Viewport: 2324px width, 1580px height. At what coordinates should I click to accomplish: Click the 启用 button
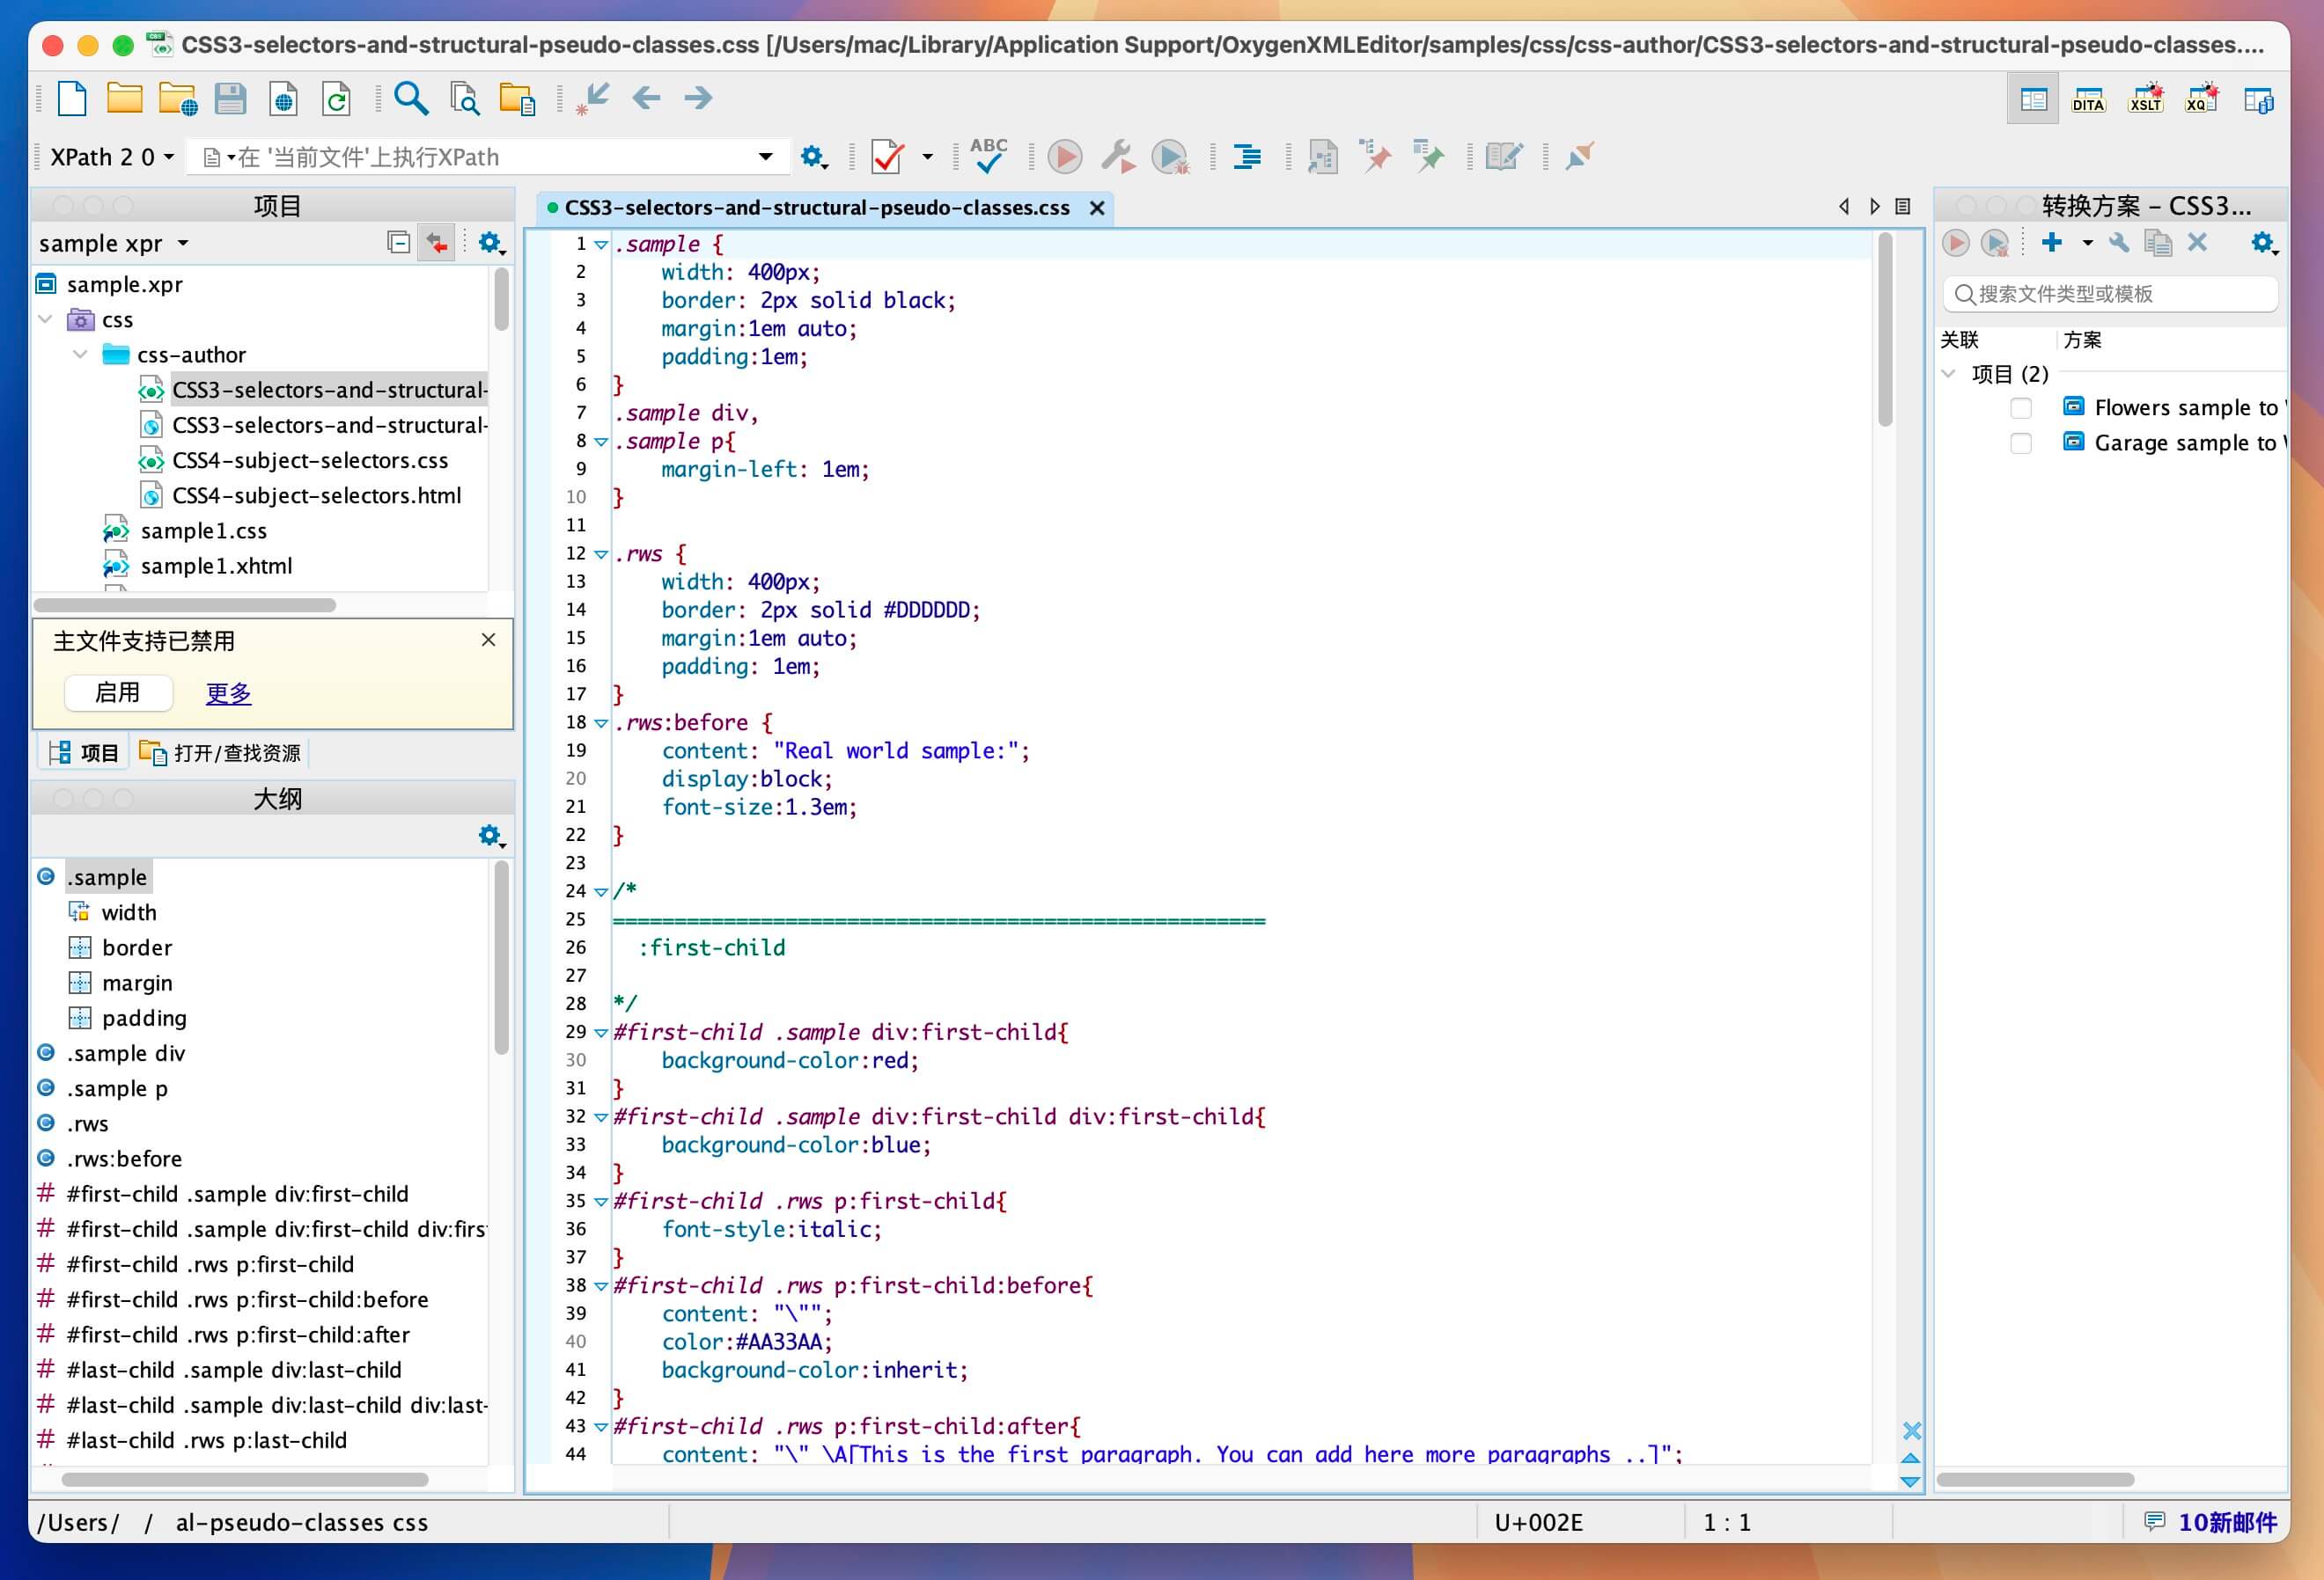pyautogui.click(x=118, y=692)
